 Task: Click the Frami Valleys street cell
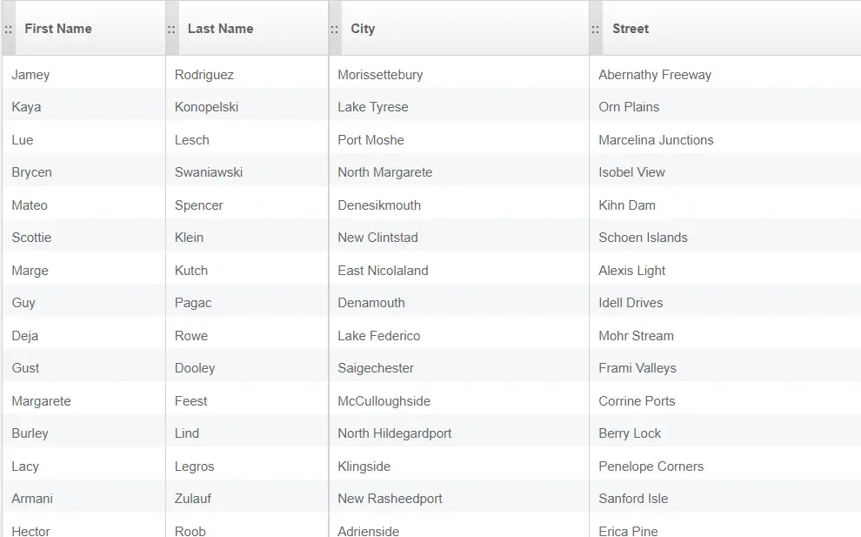click(724, 368)
